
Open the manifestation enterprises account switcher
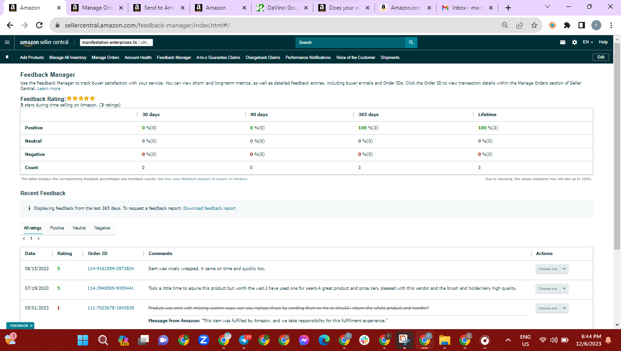[116, 43]
